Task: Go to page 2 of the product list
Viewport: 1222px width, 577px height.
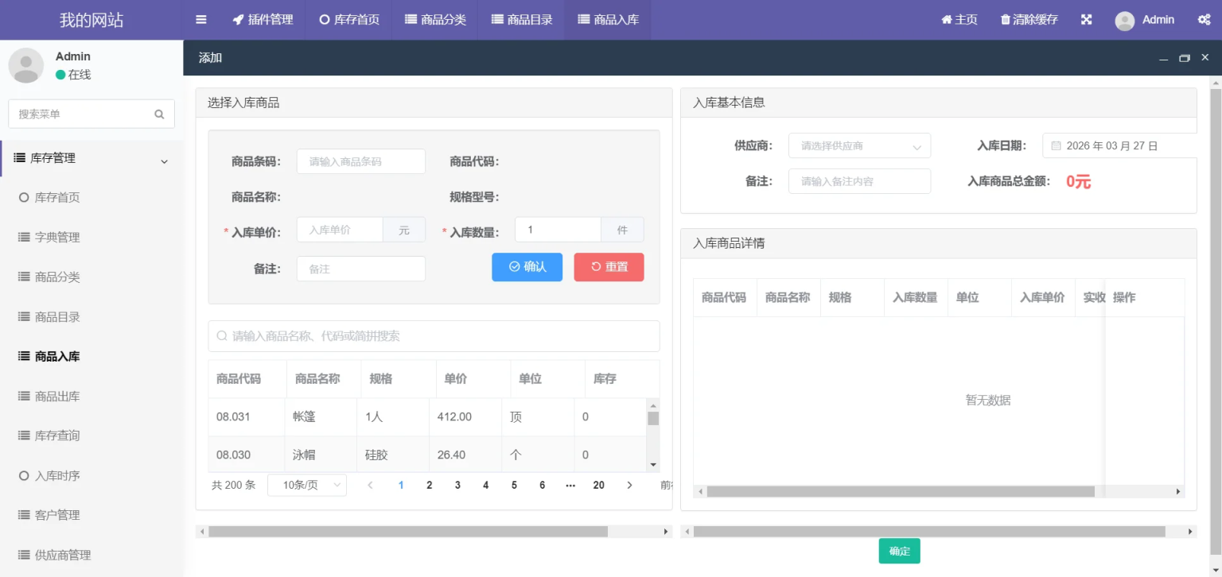Action: point(429,485)
